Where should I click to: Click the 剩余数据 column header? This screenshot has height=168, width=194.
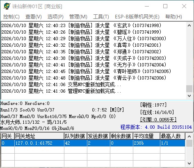point(122,136)
